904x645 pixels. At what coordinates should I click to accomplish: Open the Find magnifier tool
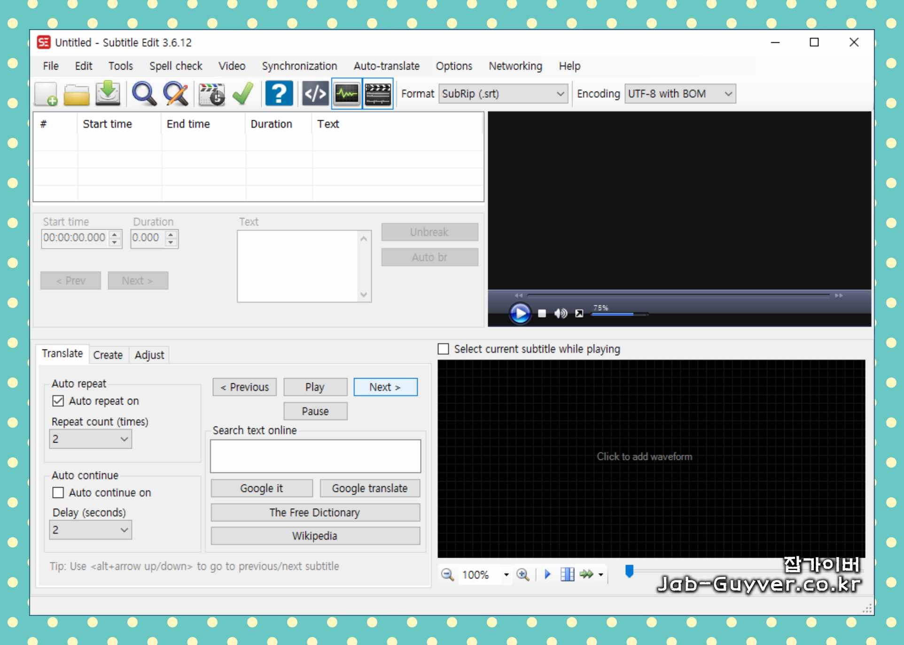click(x=144, y=93)
